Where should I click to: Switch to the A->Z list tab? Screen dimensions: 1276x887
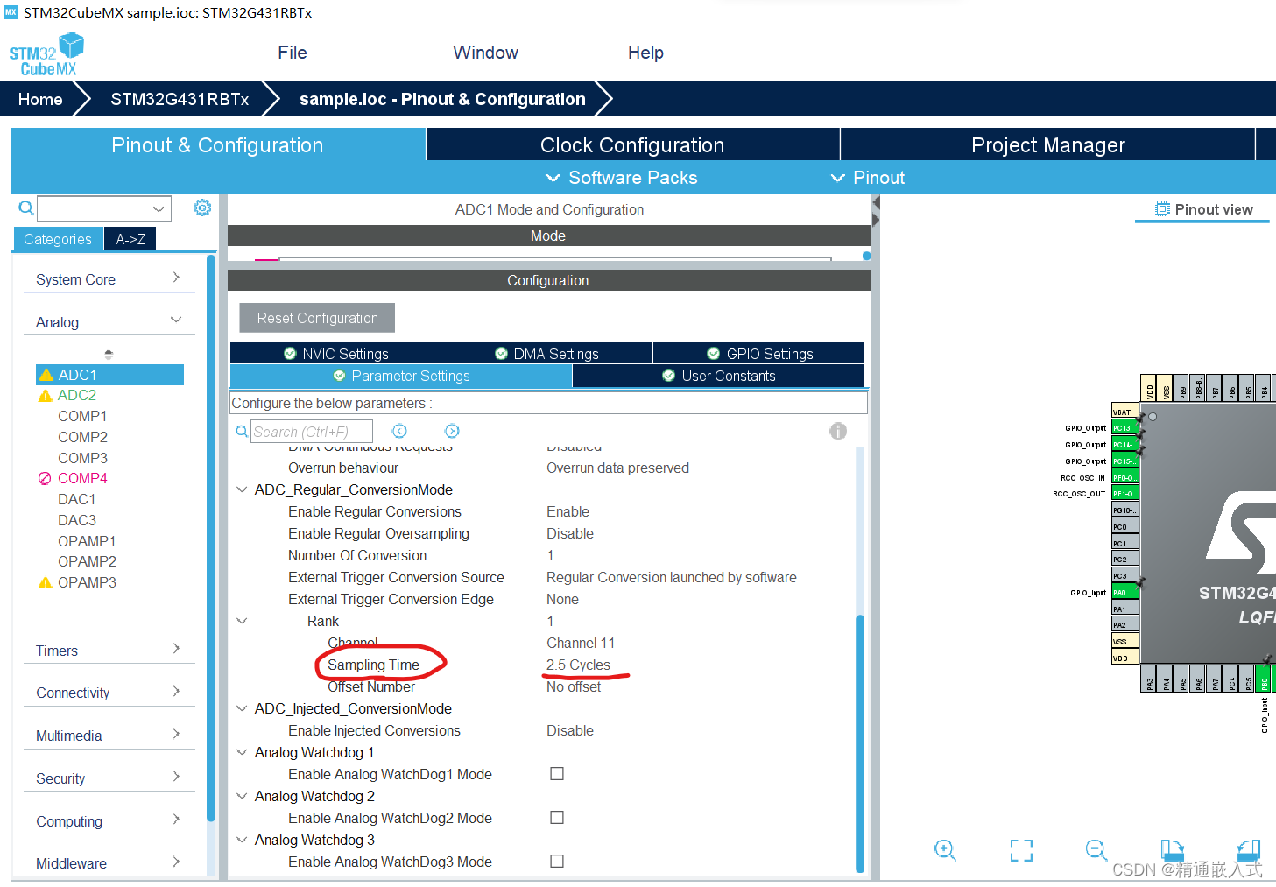[x=130, y=239]
